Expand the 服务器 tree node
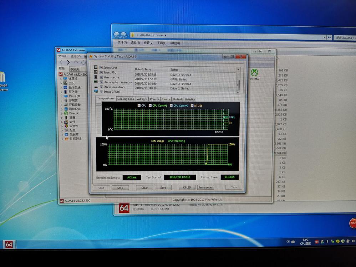 (61, 92)
